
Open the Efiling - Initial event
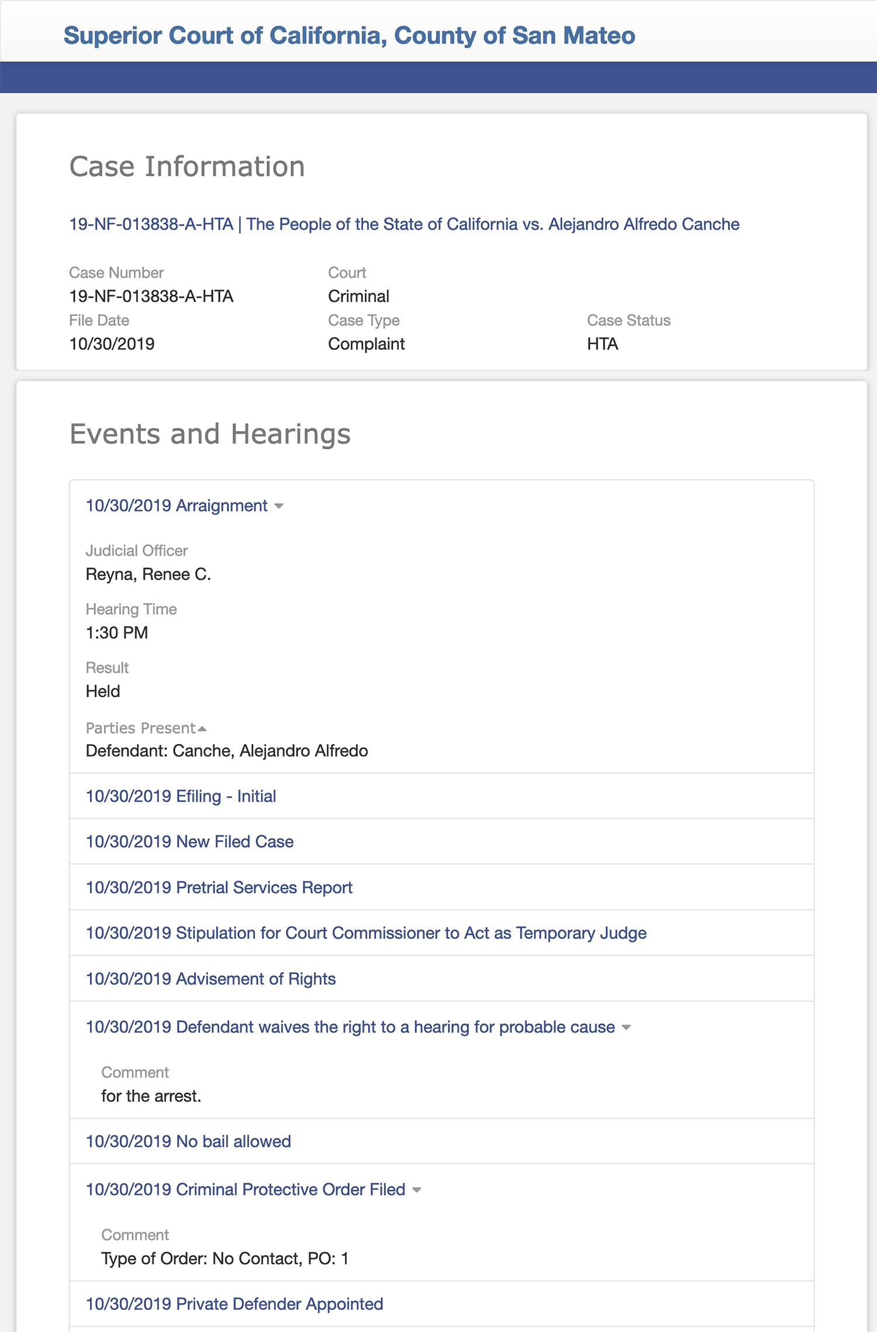(181, 796)
